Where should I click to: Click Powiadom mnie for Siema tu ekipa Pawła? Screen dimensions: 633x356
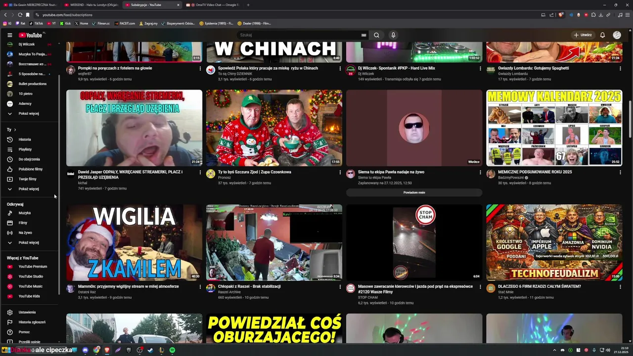[x=414, y=192]
